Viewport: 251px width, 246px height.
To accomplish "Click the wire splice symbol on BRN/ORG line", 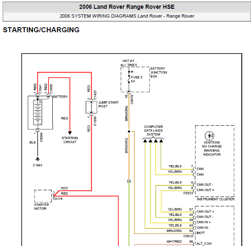I will [129, 181].
